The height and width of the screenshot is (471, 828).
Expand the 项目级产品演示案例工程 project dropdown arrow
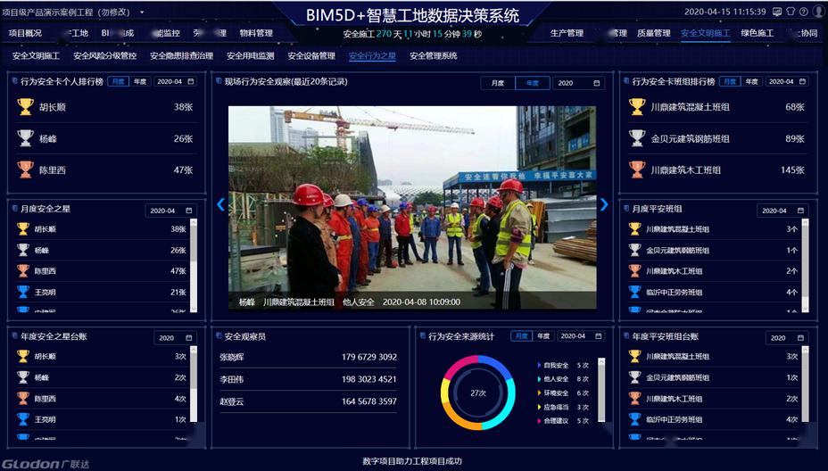pos(143,12)
